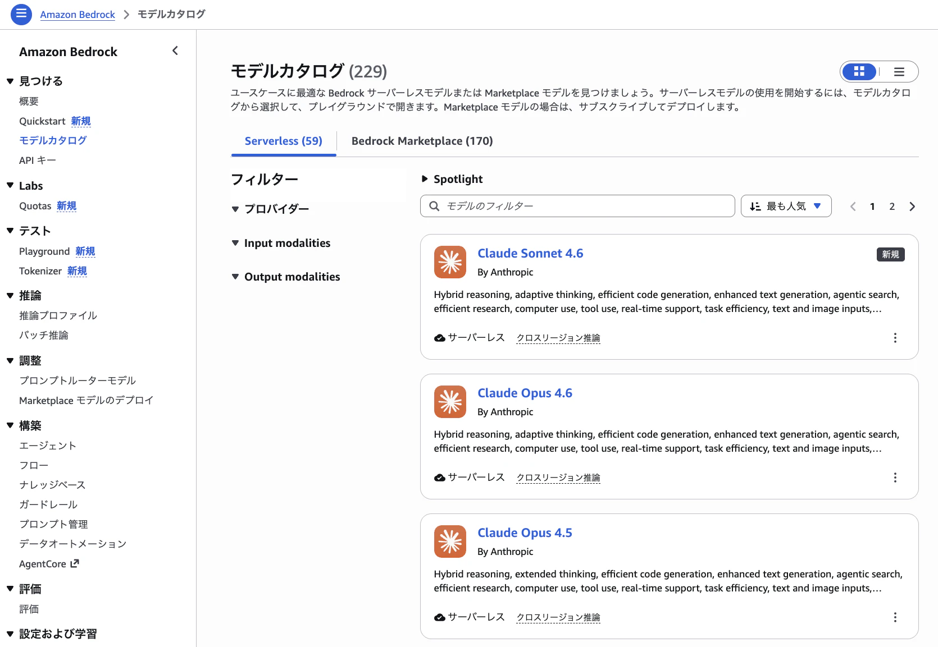Collapse the Input modalities filter
The height and width of the screenshot is (647, 938).
pyautogui.click(x=235, y=243)
